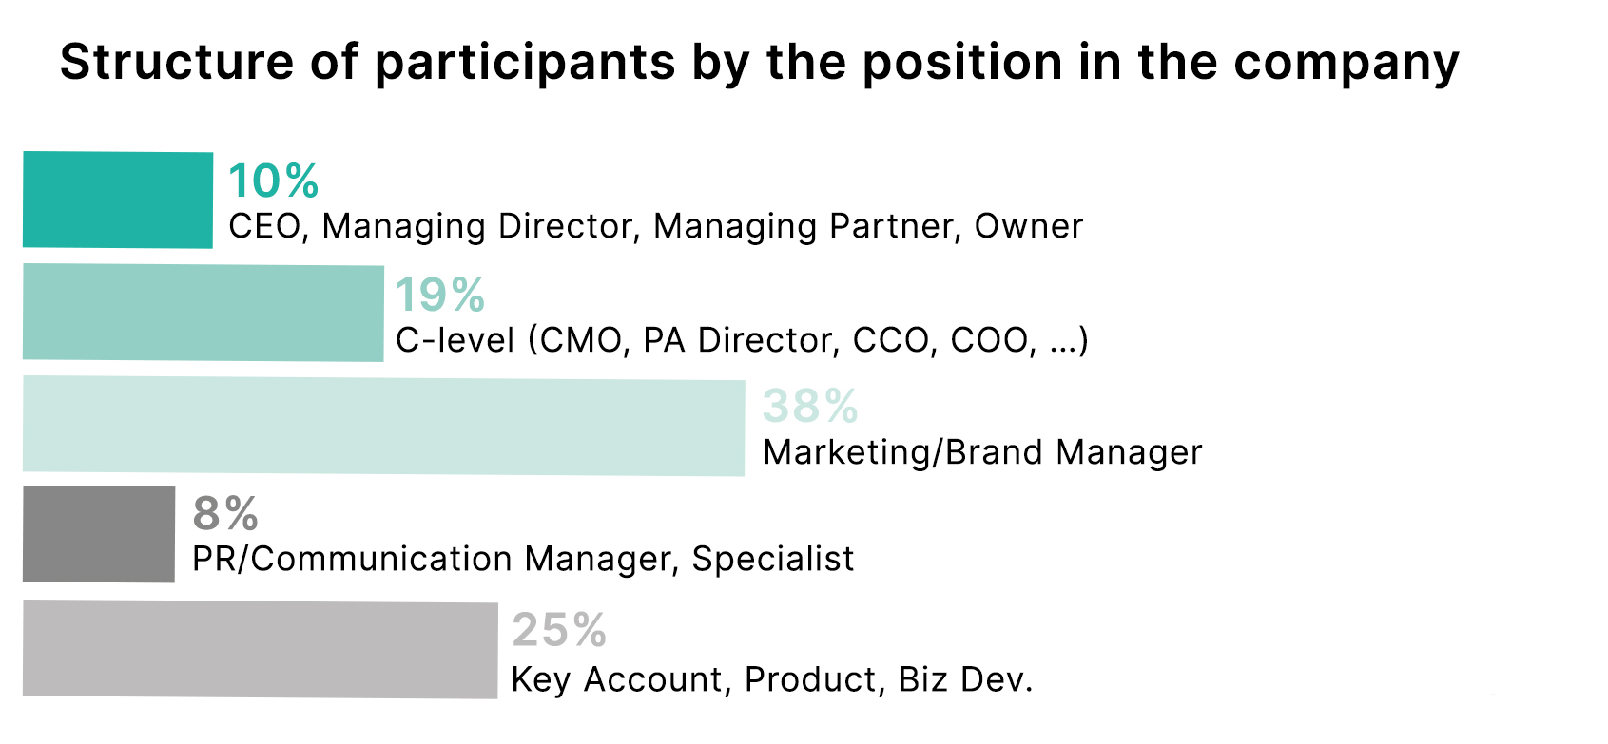
Task: Click the word 'Owner' in first label
Action: 1029,226
